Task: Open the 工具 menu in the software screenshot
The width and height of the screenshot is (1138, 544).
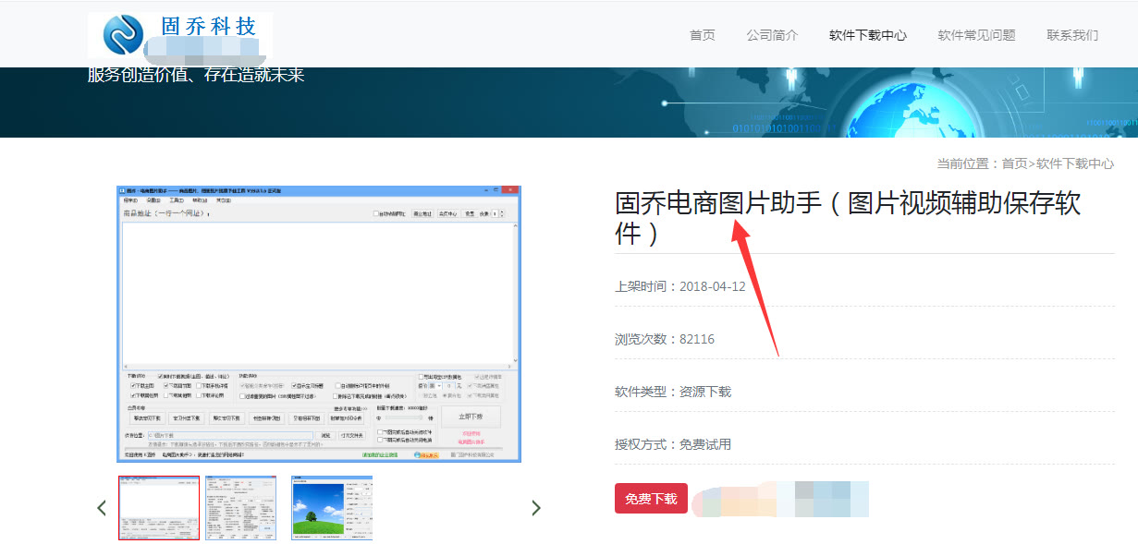Action: tap(175, 199)
